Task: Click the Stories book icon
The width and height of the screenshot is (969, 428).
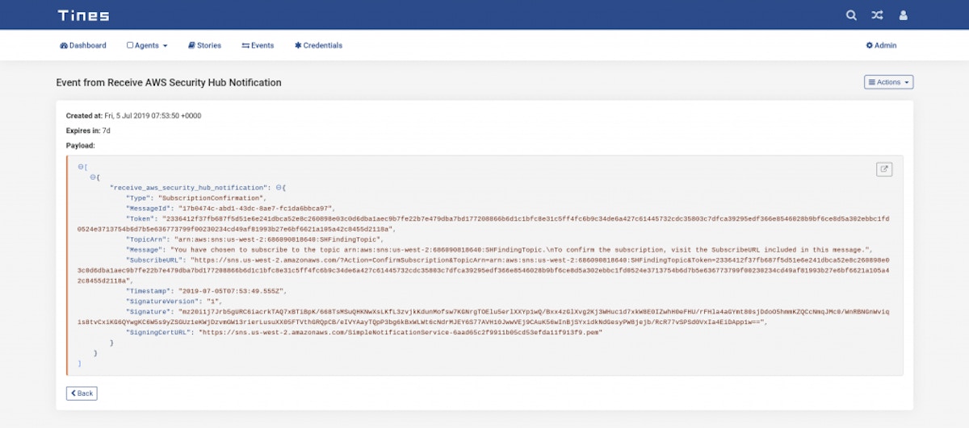Action: 192,46
